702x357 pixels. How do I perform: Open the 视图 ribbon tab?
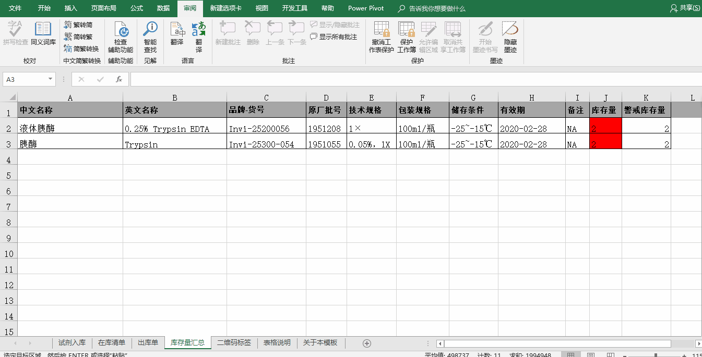(x=262, y=8)
